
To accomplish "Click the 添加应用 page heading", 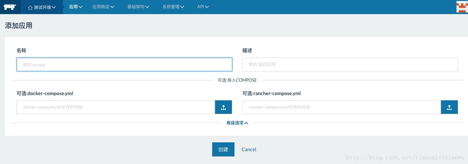I will pyautogui.click(x=18, y=26).
